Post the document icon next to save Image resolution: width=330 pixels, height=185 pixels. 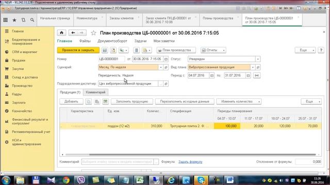(113, 50)
